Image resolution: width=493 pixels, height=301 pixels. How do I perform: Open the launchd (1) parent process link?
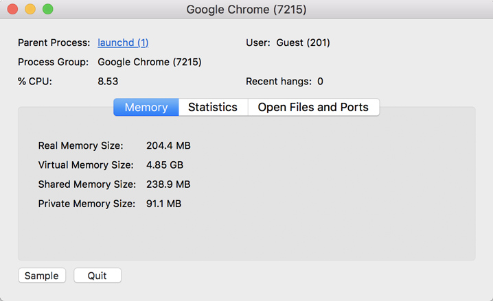click(123, 43)
